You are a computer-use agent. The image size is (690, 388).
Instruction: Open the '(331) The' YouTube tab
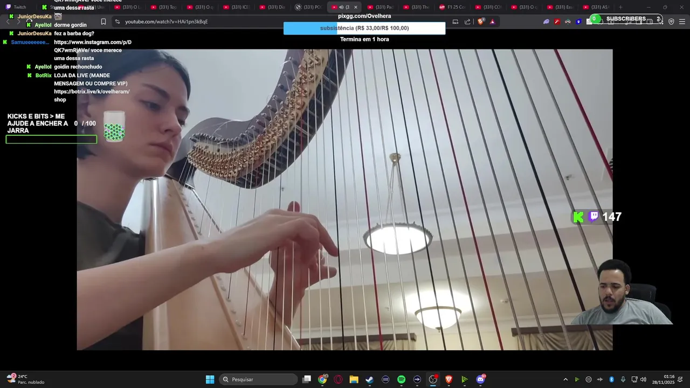pyautogui.click(x=416, y=7)
